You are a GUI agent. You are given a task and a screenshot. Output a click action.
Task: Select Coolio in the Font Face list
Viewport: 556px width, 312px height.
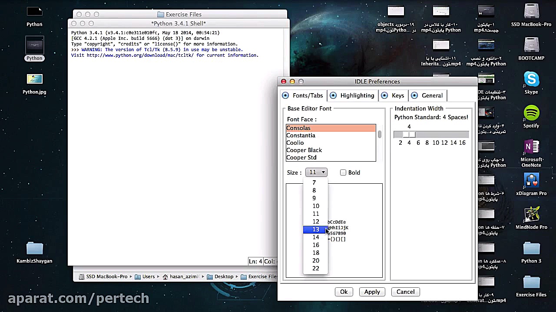pyautogui.click(x=331, y=143)
